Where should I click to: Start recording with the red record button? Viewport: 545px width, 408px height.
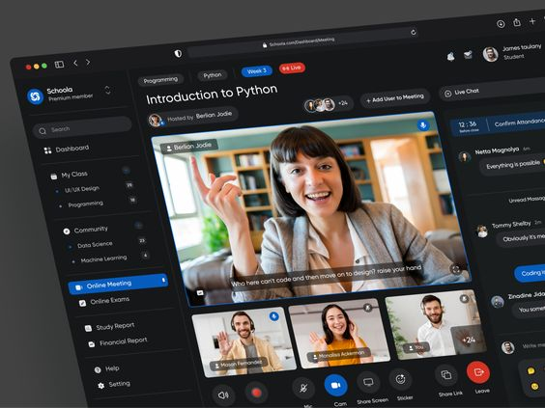tap(256, 393)
